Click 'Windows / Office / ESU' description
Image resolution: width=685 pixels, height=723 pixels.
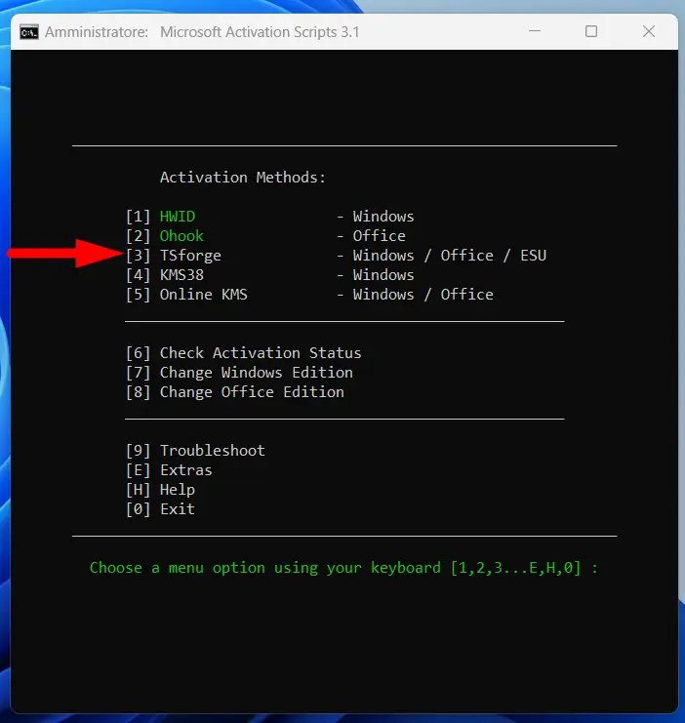pos(449,256)
